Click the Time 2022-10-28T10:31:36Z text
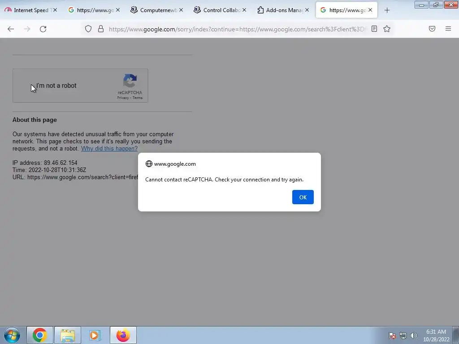Viewport: 459px width, 344px height. [49, 170]
